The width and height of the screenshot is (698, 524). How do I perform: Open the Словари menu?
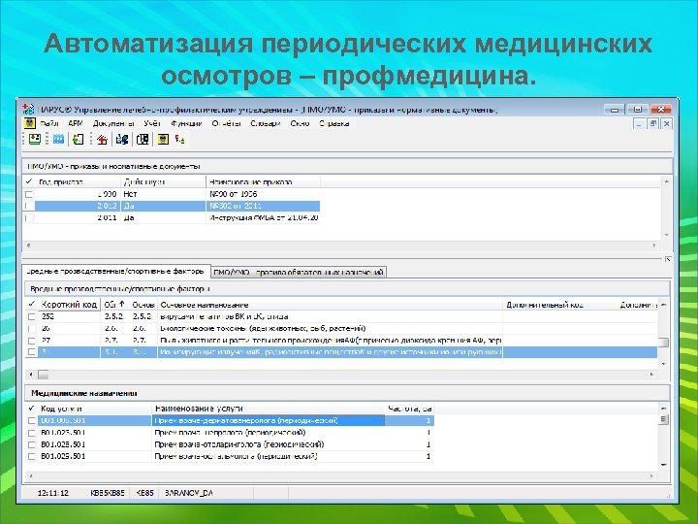(x=266, y=123)
